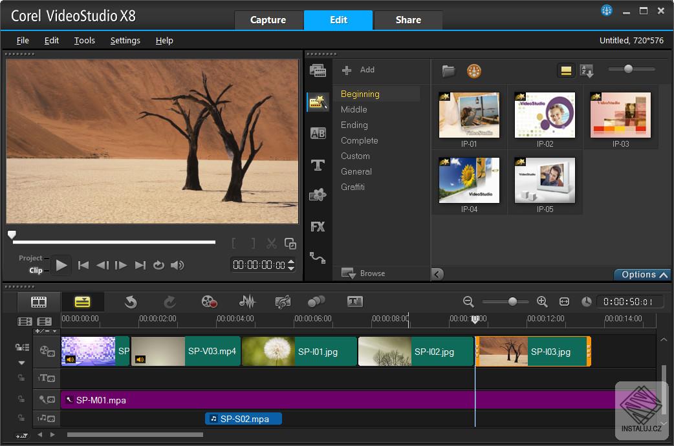Open the sort dropdown in media library
The image size is (674, 446).
pyautogui.click(x=587, y=70)
